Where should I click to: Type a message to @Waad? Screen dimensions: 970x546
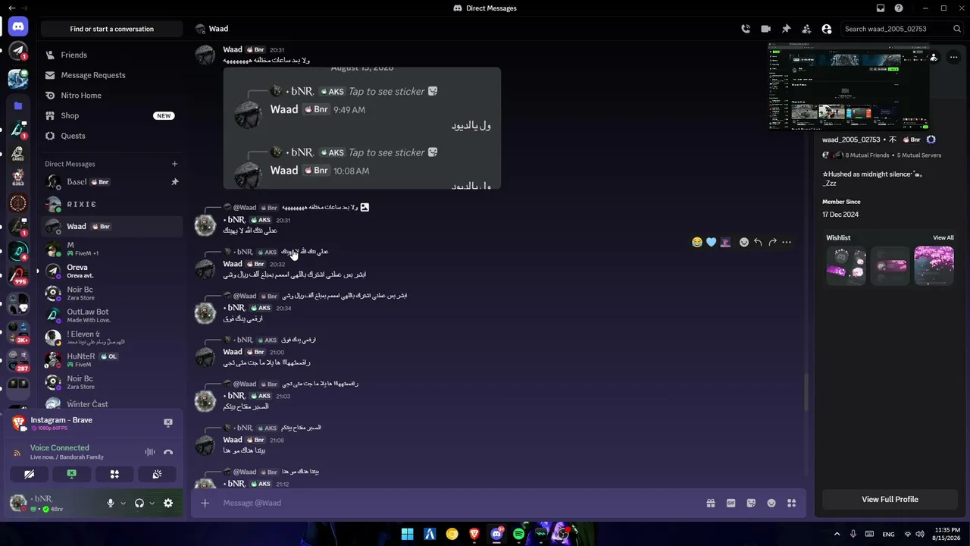[x=455, y=503]
